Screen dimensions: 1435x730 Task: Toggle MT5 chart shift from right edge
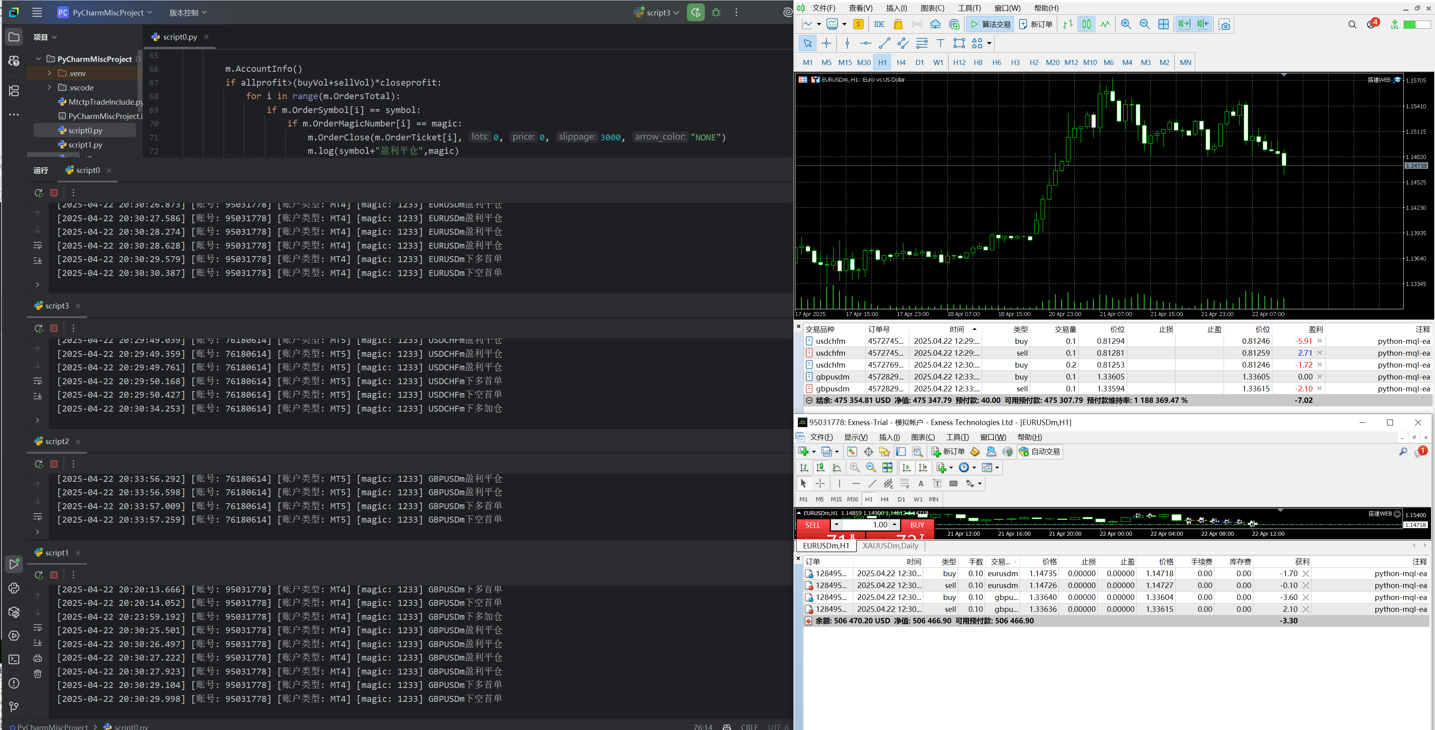click(1203, 24)
